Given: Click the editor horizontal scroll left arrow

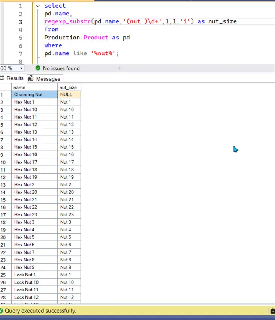Looking at the screenshot, I should click(119, 68).
